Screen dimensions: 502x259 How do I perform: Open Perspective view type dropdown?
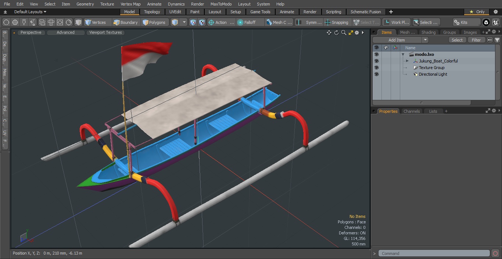[31, 33]
